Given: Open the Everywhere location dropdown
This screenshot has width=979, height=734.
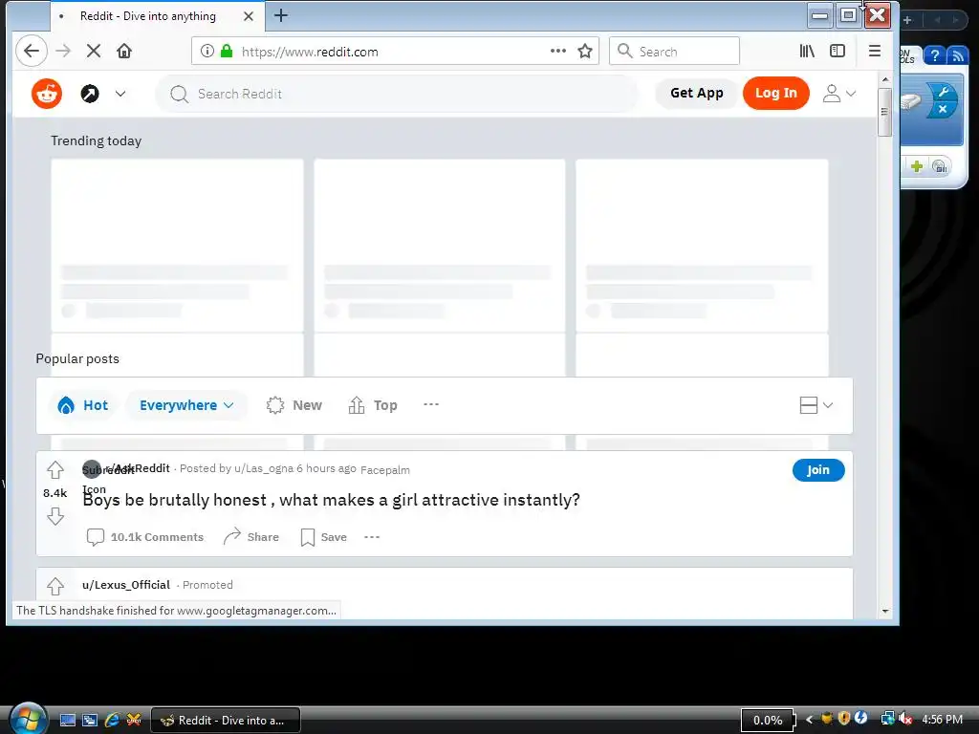Looking at the screenshot, I should coord(186,405).
